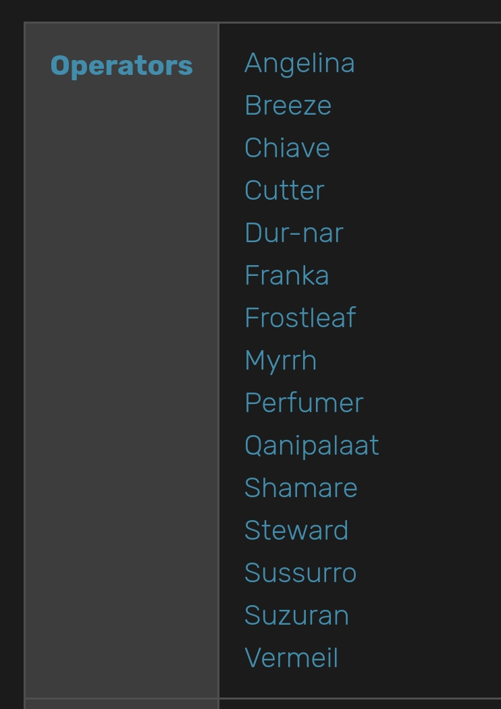
Task: Click the empty dark area right of Myrrh
Action: (407, 362)
